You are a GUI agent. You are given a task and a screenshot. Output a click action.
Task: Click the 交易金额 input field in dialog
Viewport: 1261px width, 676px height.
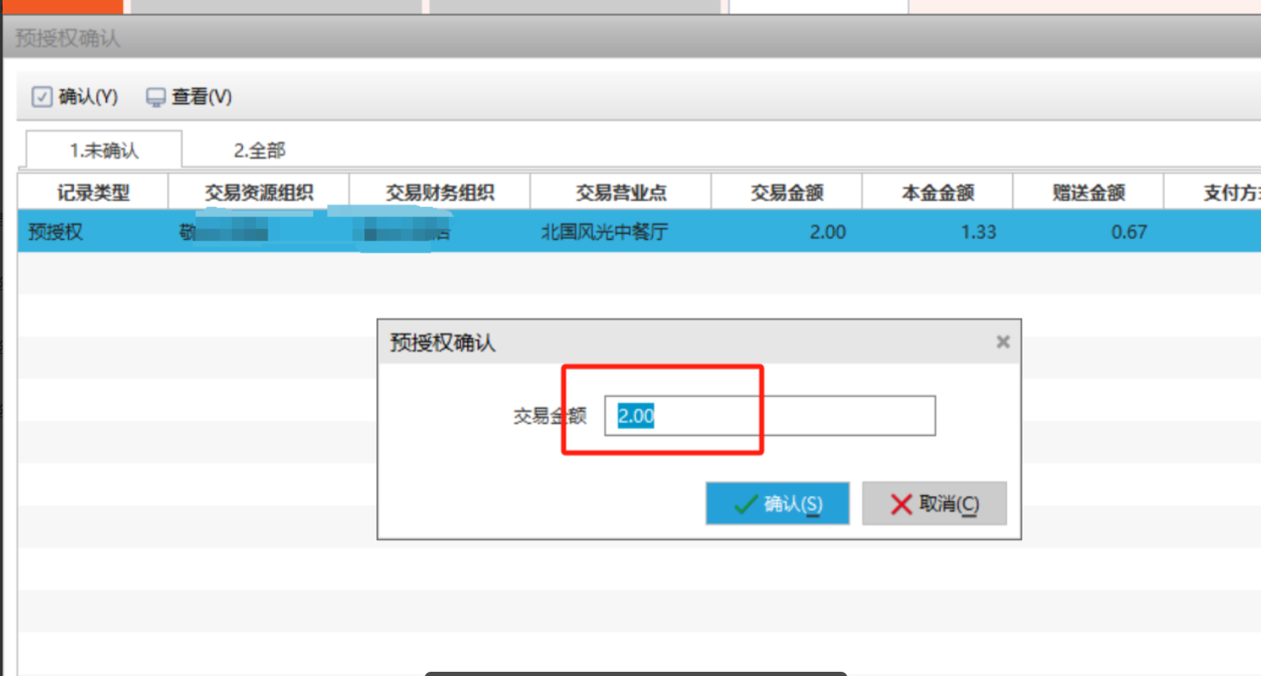[x=769, y=416]
